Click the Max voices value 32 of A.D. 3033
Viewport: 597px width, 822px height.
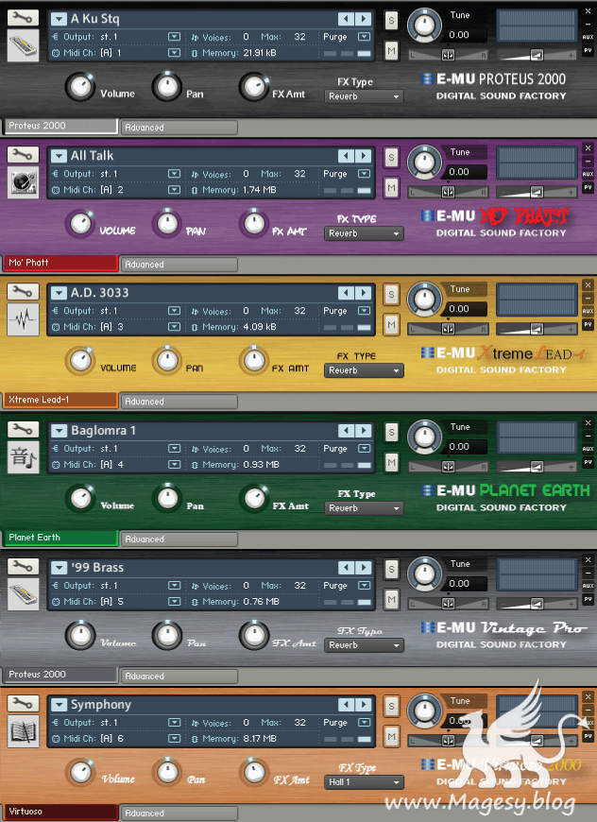[299, 311]
